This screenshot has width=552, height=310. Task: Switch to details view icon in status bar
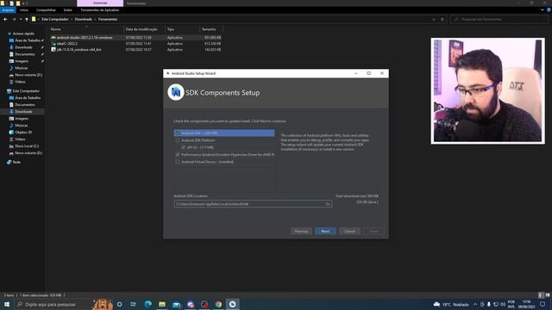[541, 295]
